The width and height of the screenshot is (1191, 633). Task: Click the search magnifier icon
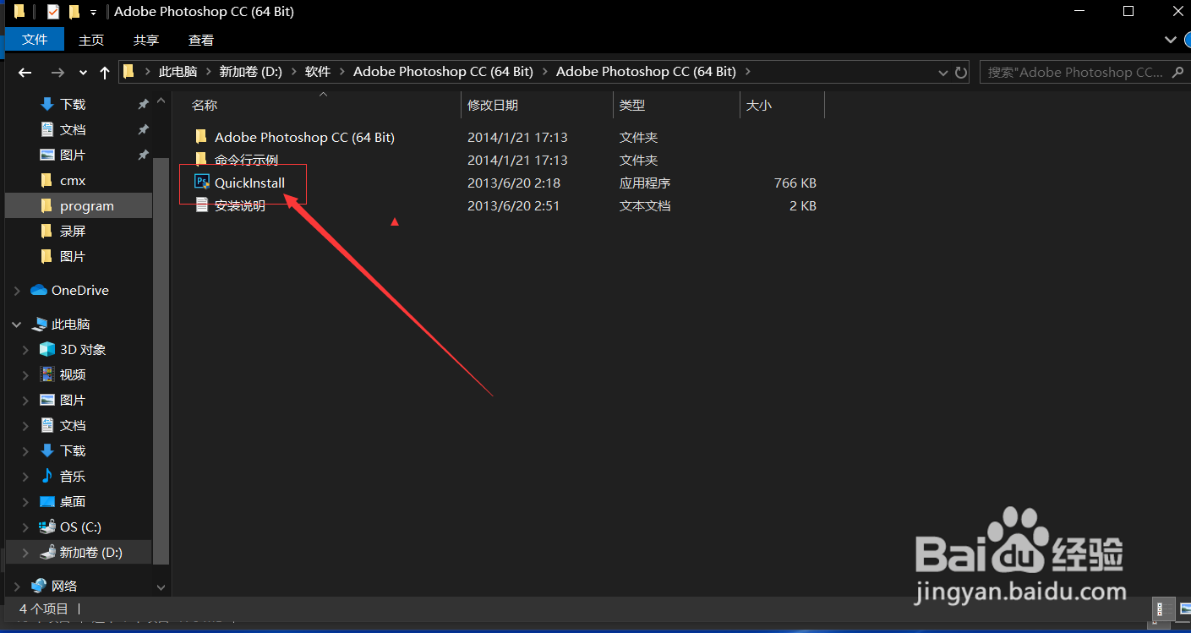coord(1177,73)
